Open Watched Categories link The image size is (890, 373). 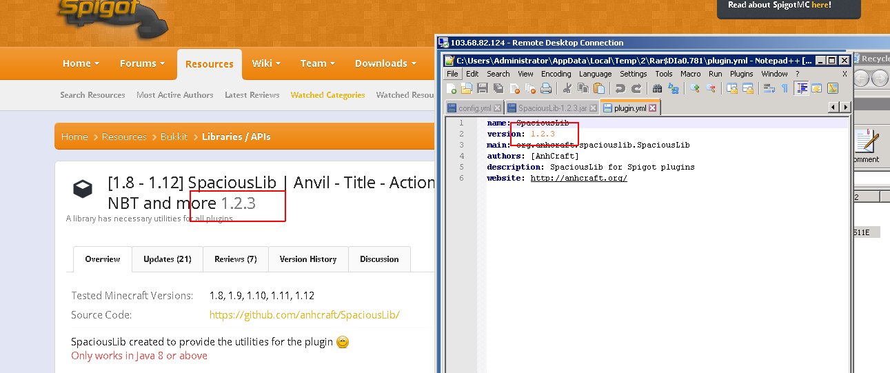click(328, 95)
